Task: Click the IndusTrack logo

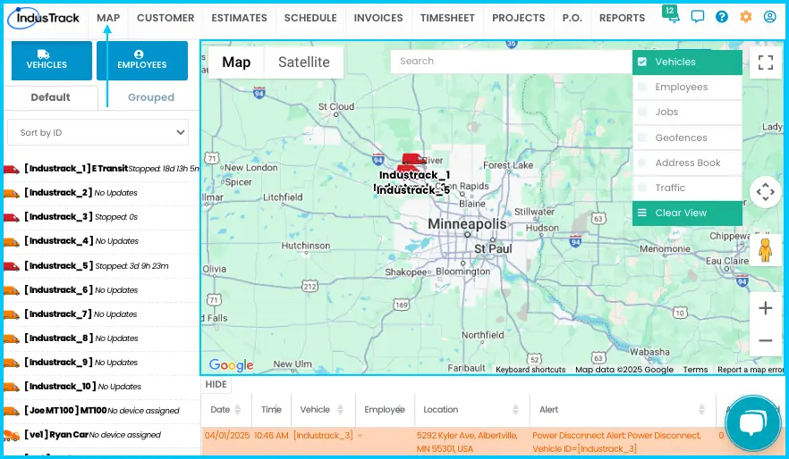Action: pos(44,18)
